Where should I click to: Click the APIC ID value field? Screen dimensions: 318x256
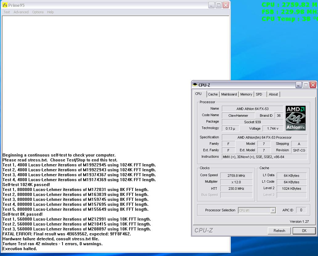[x=301, y=210]
